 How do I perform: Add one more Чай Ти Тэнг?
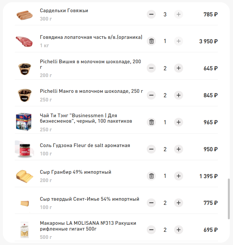pyautogui.click(x=179, y=122)
